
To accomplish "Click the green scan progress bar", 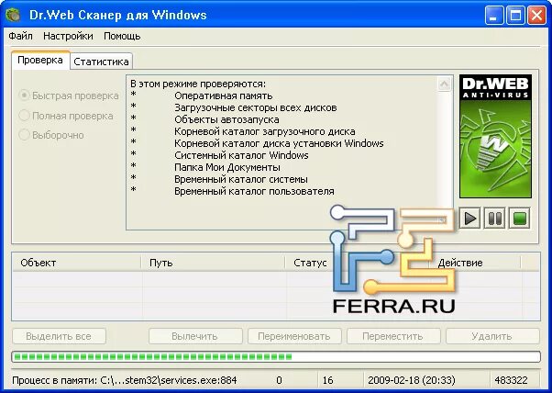I will click(x=276, y=356).
